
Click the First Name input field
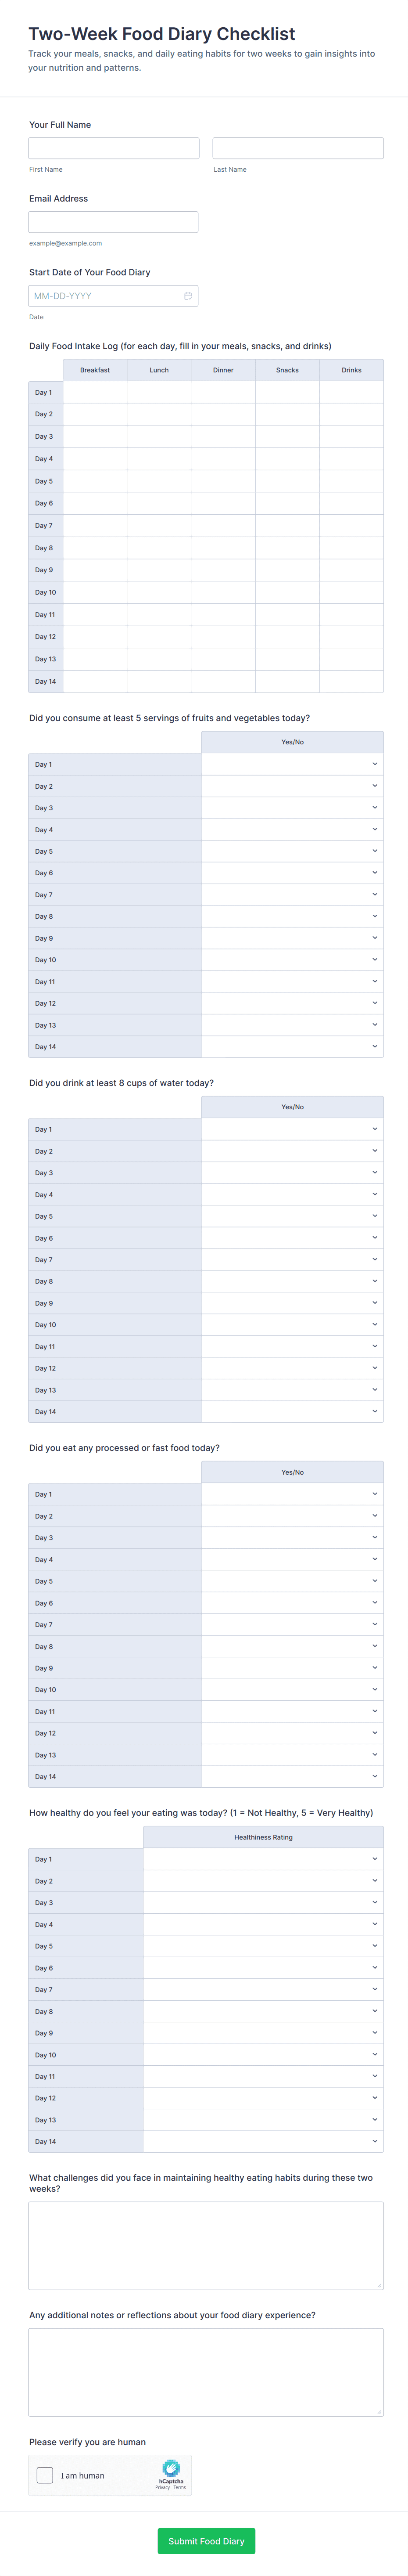pyautogui.click(x=114, y=148)
